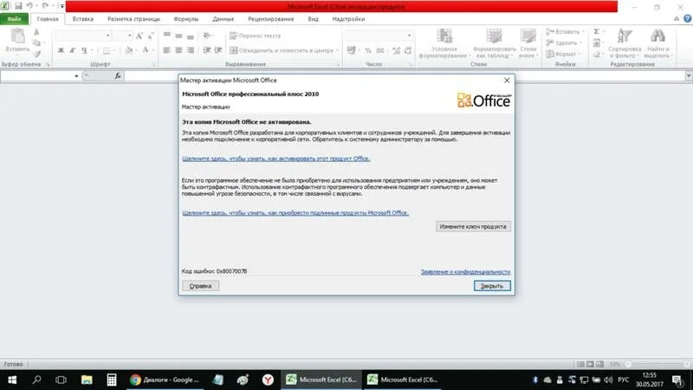The width and height of the screenshot is (693, 390).
Task: Open Format as Table (Форматировать как таблицу) menu
Action: pyautogui.click(x=494, y=43)
